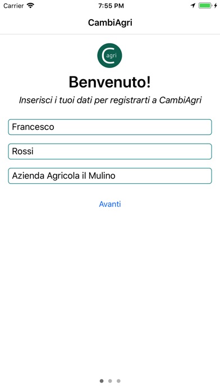Tap Avanti to continue registration

(x=110, y=204)
